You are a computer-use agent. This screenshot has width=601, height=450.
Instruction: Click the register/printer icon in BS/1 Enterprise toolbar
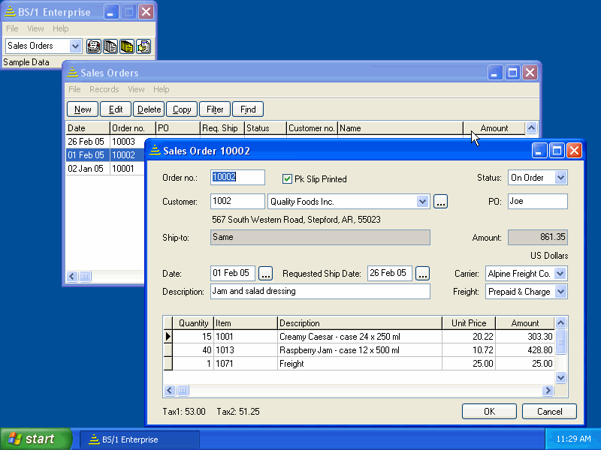[x=93, y=46]
